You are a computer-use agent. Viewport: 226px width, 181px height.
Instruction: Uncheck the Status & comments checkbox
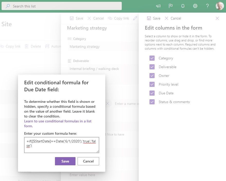click(x=152, y=102)
